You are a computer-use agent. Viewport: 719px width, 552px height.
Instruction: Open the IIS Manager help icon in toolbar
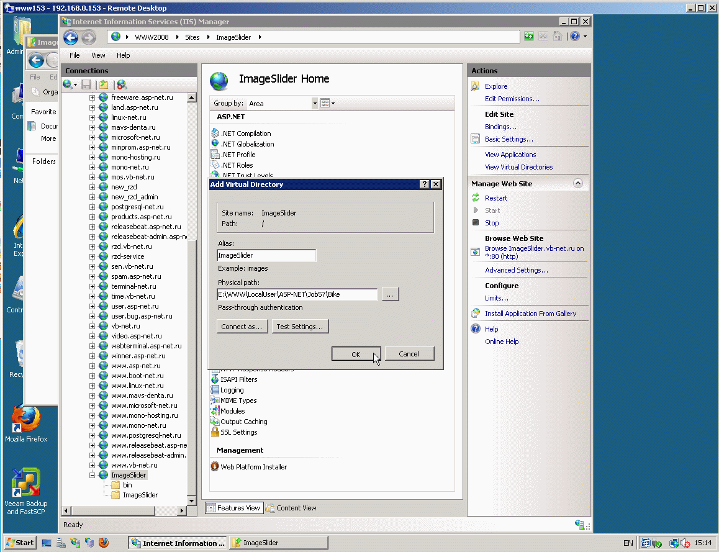pos(574,36)
